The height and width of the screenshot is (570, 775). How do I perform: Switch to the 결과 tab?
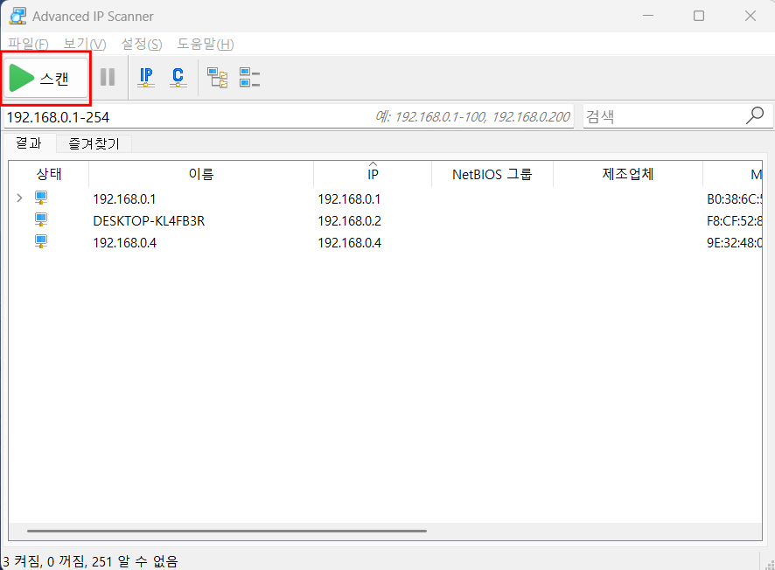click(x=29, y=143)
